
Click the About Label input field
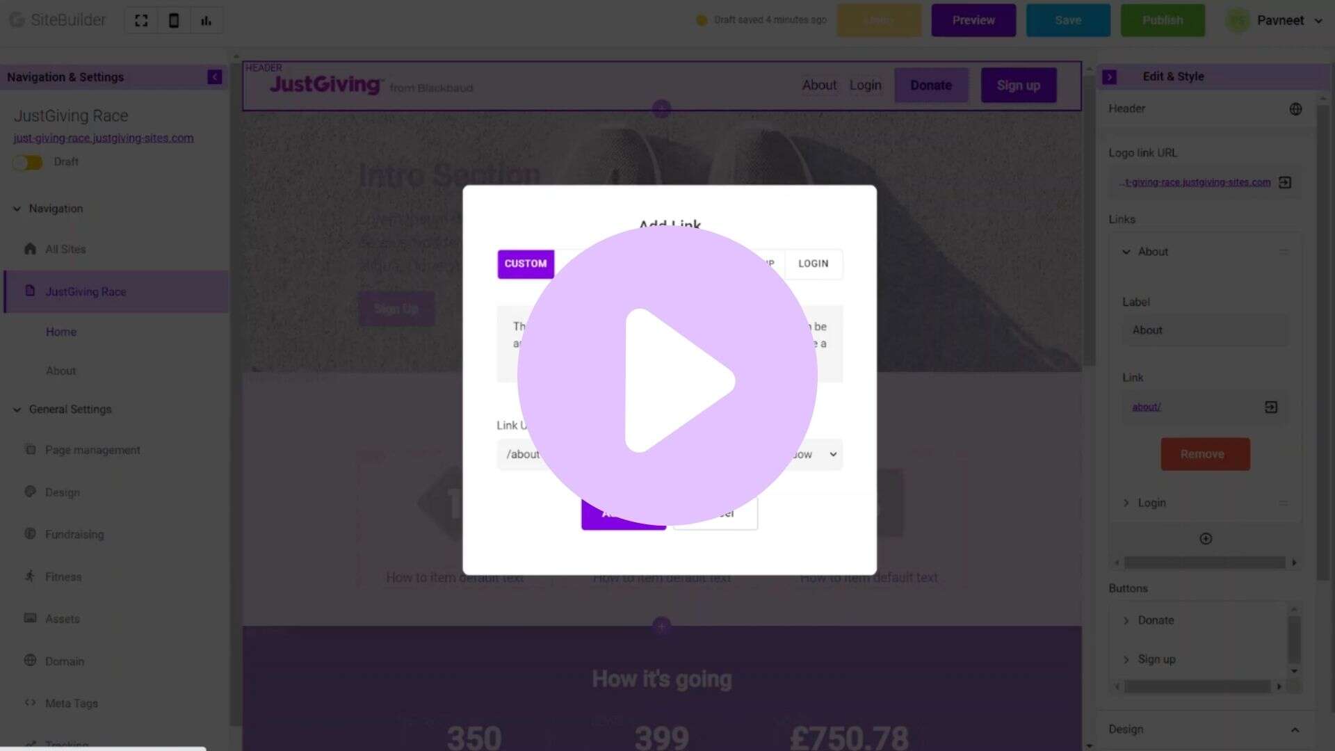tap(1205, 330)
